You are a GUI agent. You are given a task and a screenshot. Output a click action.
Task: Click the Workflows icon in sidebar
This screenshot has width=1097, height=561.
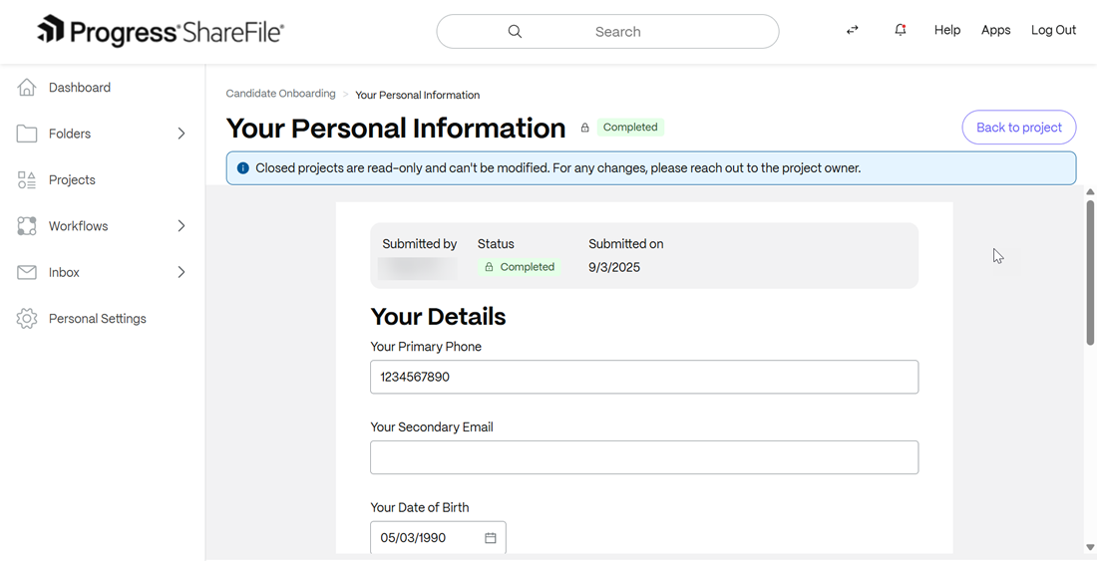coord(27,225)
